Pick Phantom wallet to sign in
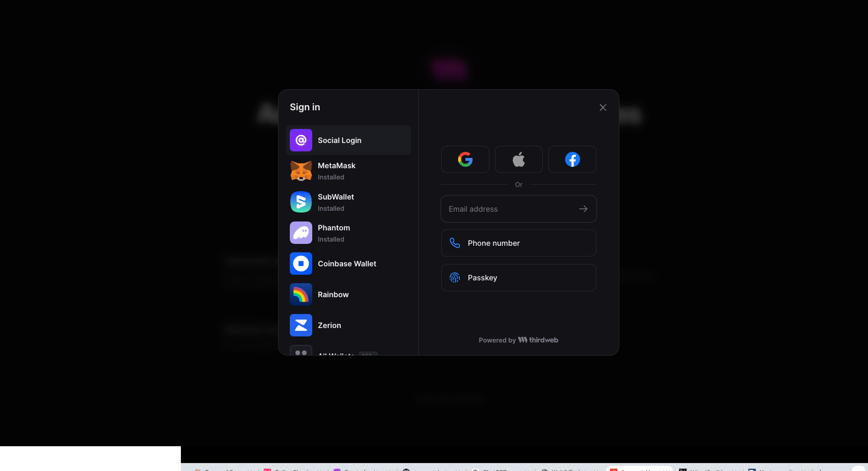The width and height of the screenshot is (868, 471). click(x=348, y=233)
